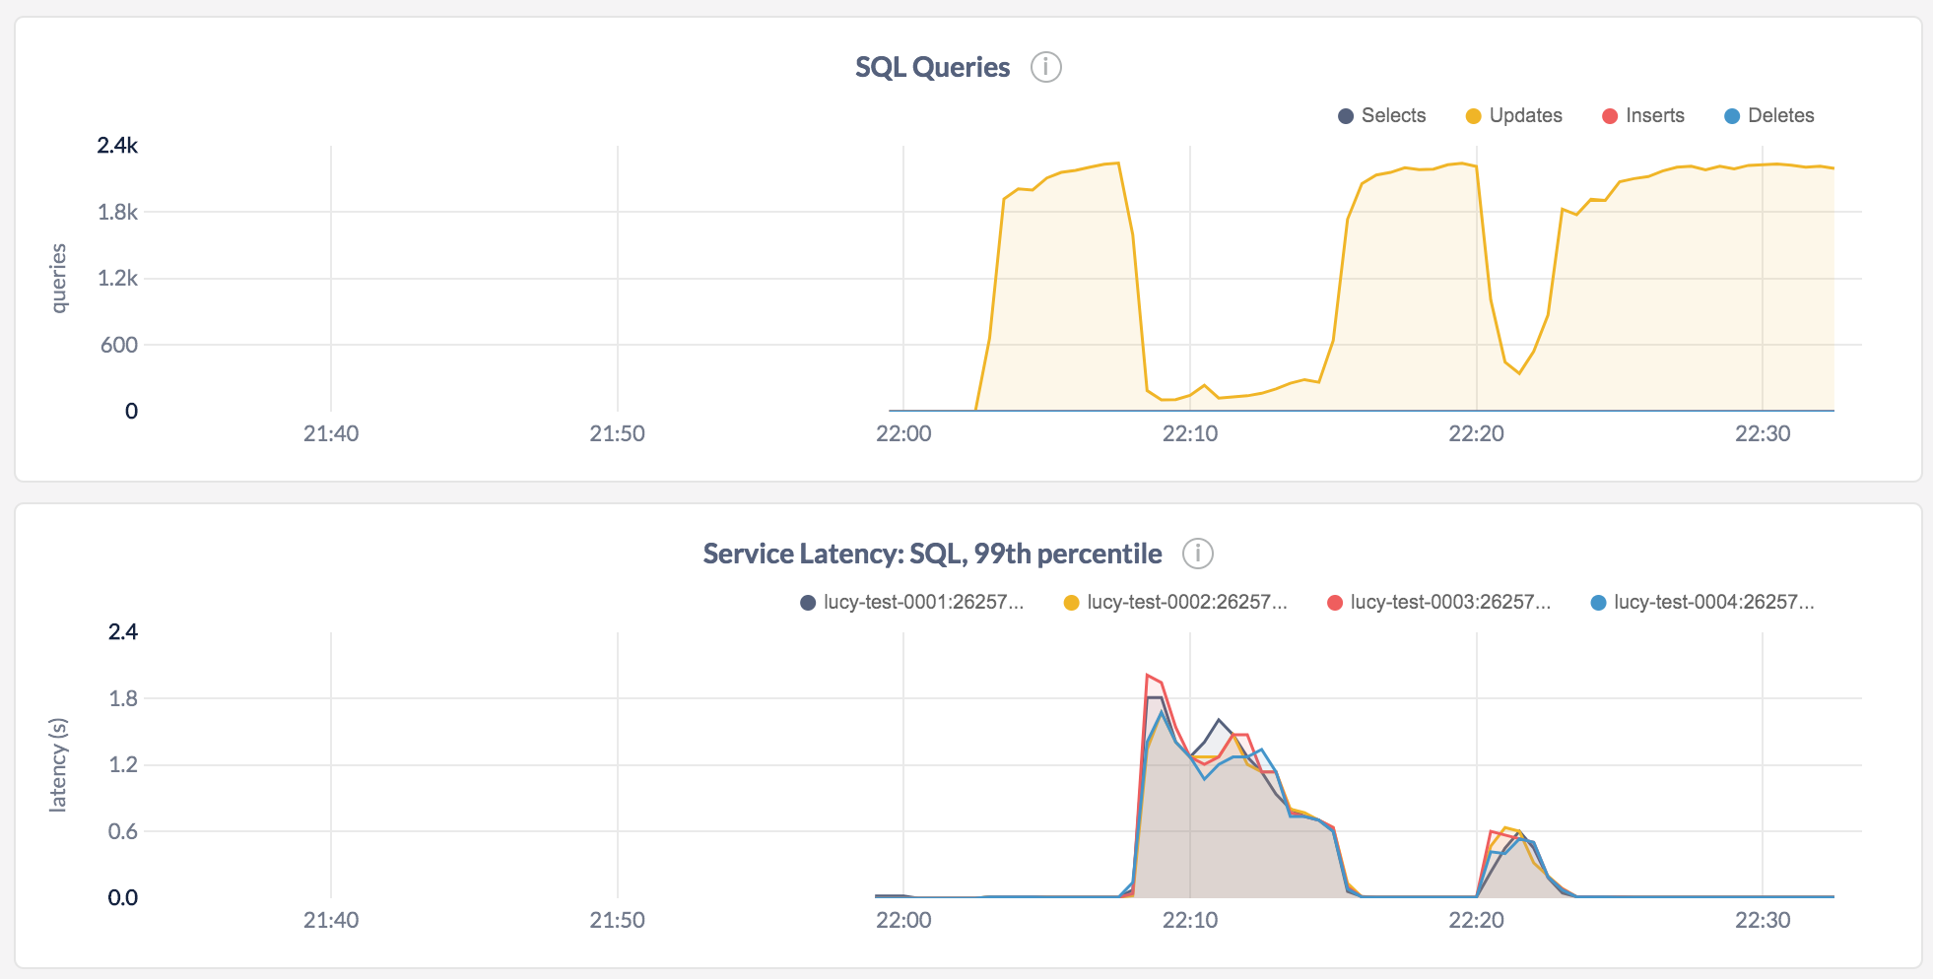Toggle the Updates legend dot
Screen dimensions: 1933x979
click(x=1473, y=116)
